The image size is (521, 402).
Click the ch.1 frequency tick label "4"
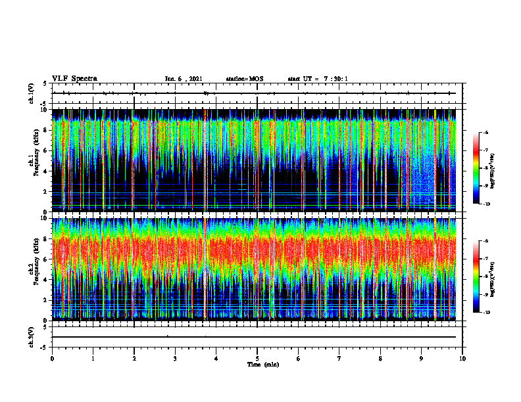(x=47, y=171)
